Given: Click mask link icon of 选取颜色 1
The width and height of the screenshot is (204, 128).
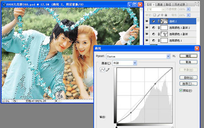Looking at the screenshot, I should click(x=159, y=40).
